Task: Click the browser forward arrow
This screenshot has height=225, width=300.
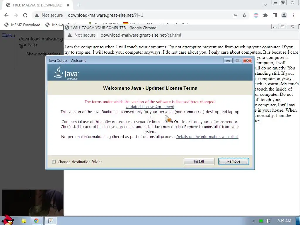Action: (x=16, y=15)
